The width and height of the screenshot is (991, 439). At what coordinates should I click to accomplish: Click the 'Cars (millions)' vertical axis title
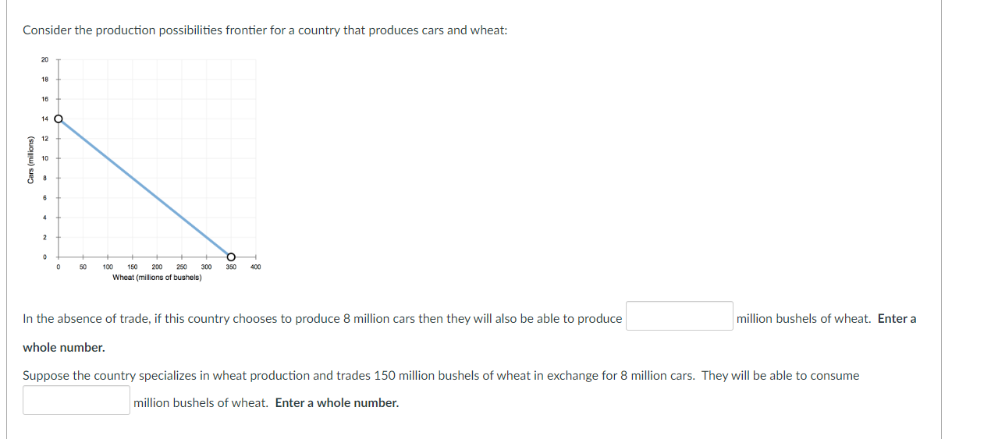click(30, 160)
